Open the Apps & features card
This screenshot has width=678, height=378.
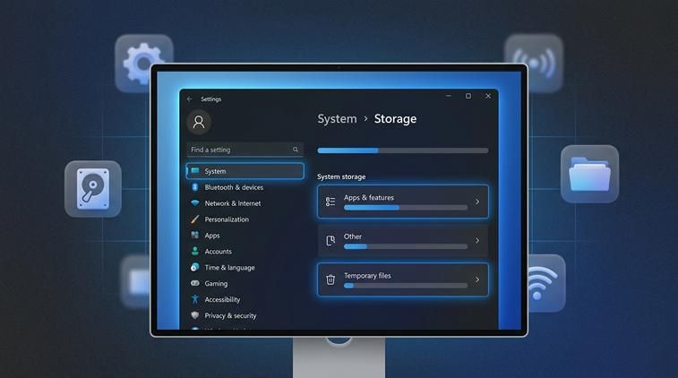pyautogui.click(x=403, y=202)
